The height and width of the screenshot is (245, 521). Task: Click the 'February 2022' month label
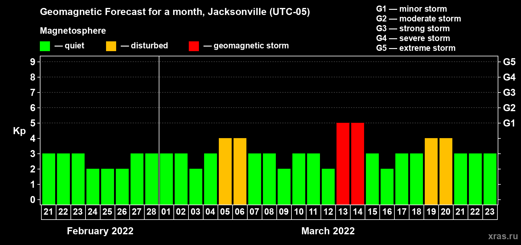(100, 231)
